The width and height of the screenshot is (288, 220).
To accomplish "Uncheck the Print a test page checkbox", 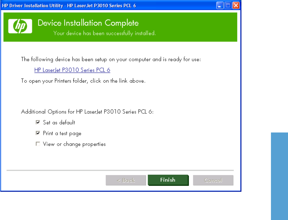I will coord(38,133).
